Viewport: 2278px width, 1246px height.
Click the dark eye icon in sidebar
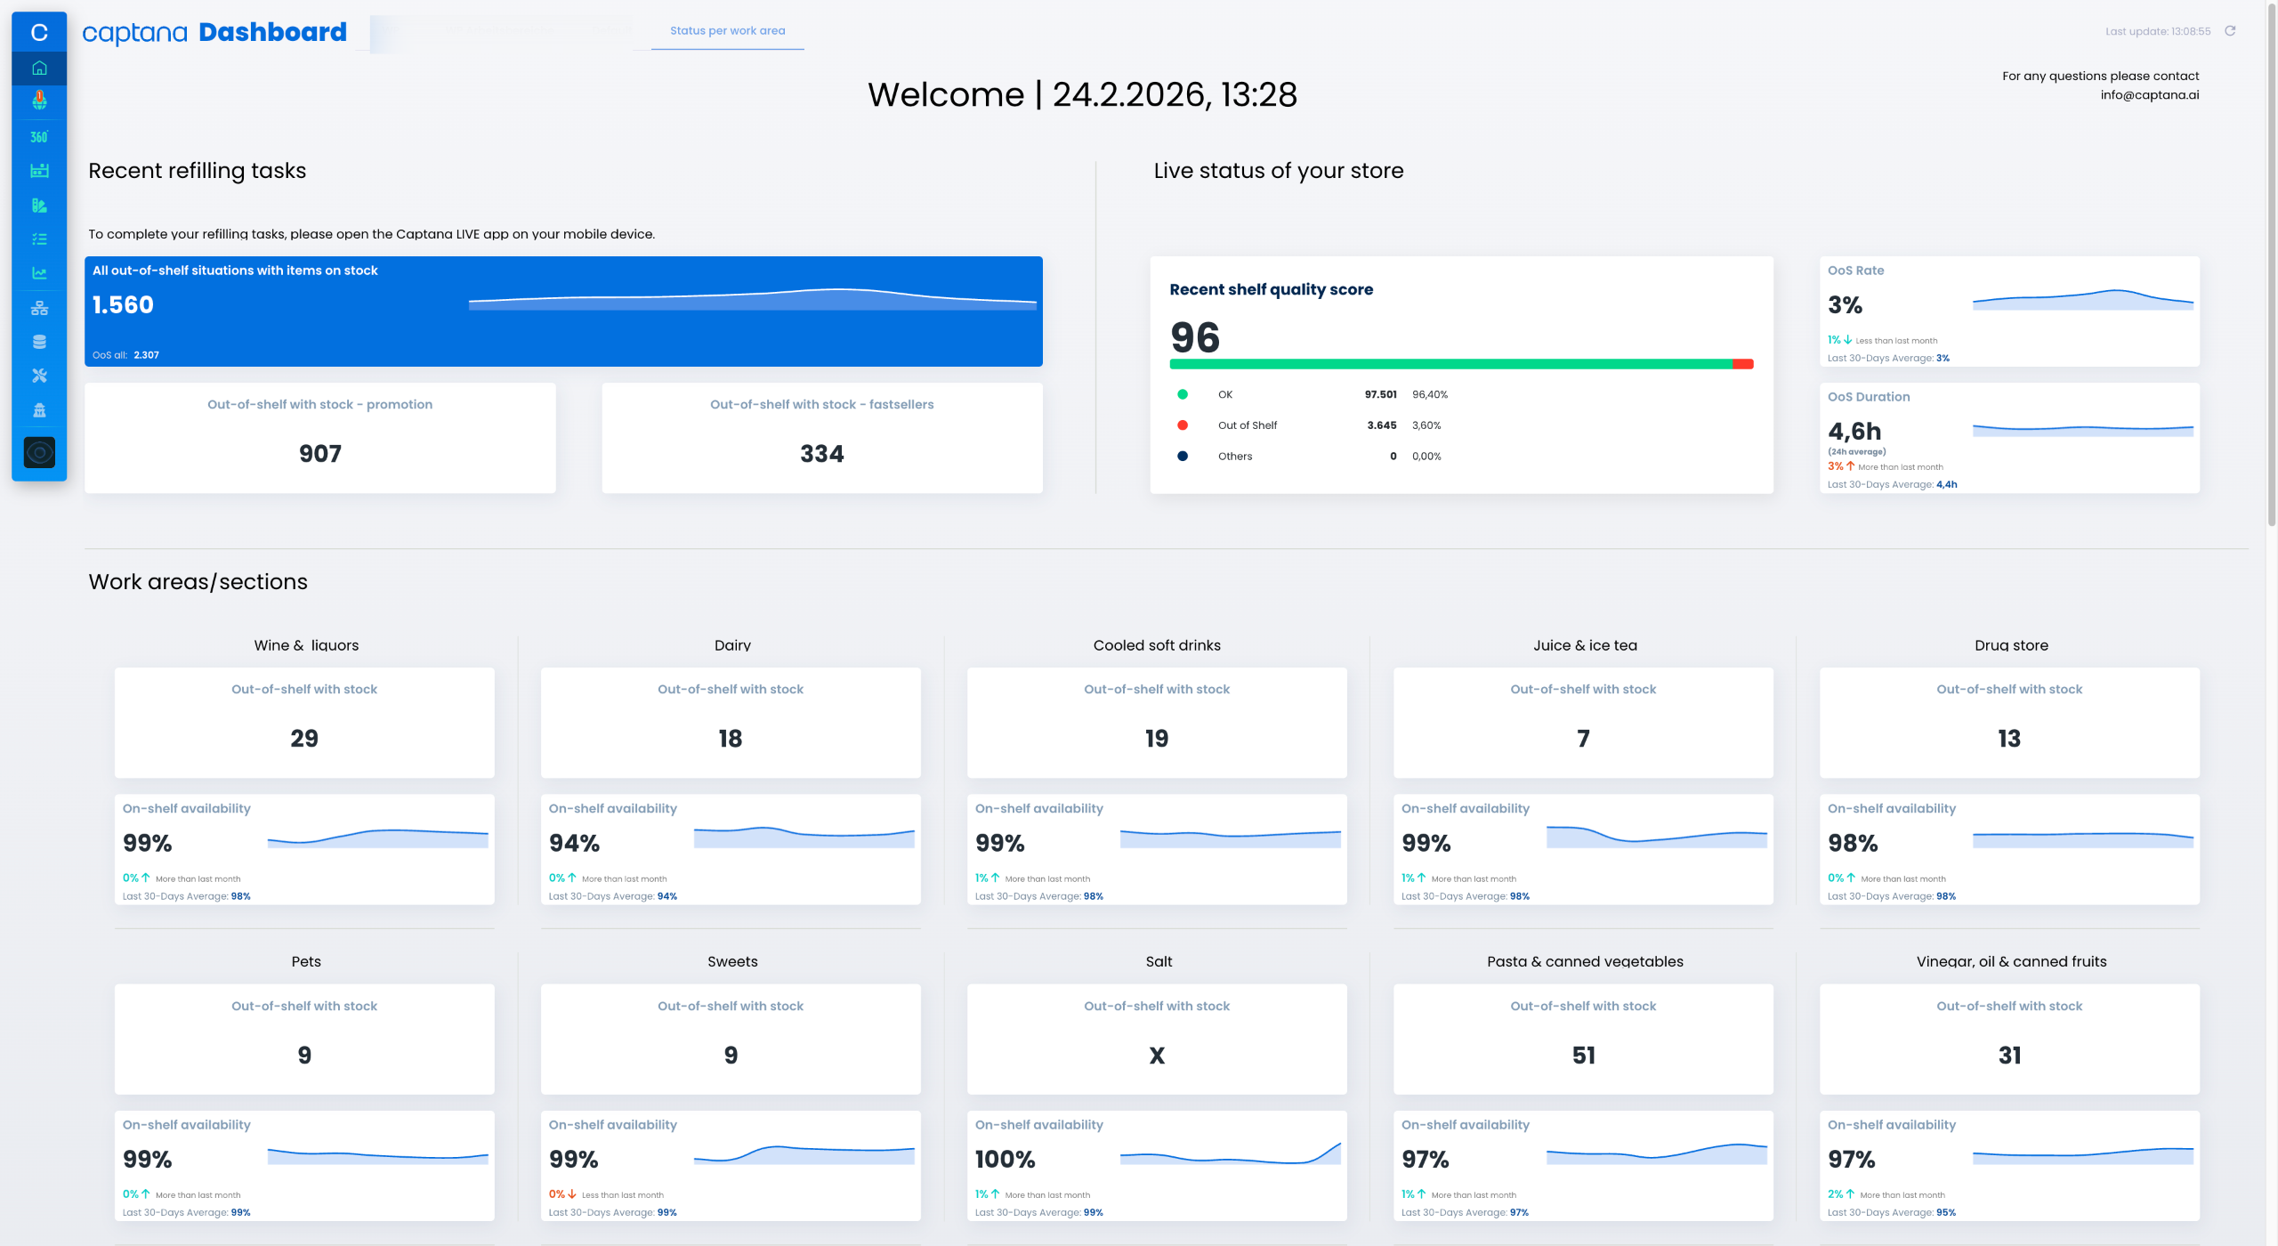point(39,452)
